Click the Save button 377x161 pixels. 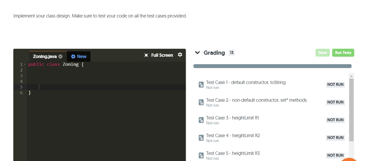(323, 52)
